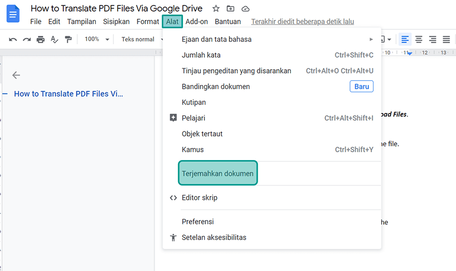Align text left

[405, 39]
